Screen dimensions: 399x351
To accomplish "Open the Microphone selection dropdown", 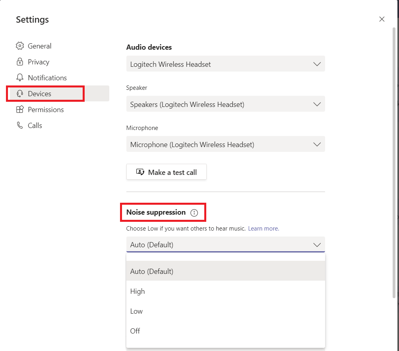I will (x=225, y=144).
